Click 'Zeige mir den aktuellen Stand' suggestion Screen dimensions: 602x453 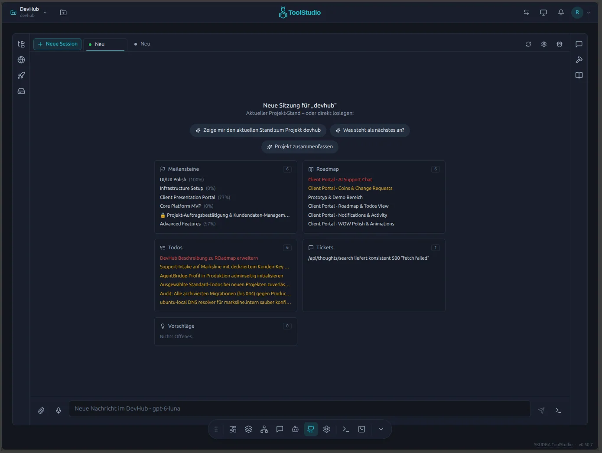(x=258, y=130)
